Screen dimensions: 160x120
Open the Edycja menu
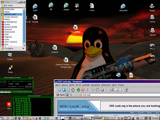pos(65,85)
